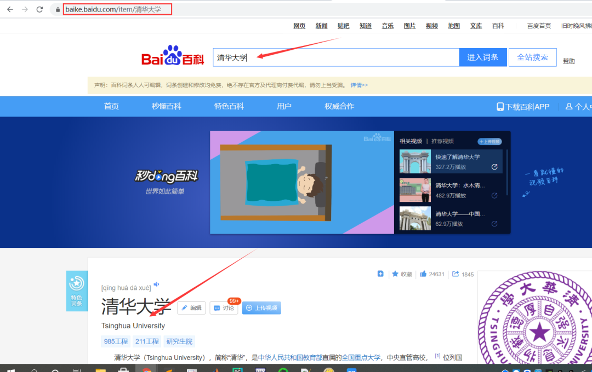The height and width of the screenshot is (372, 592).
Task: Click share icon on 快速了解清华大学 row
Action: (494, 167)
